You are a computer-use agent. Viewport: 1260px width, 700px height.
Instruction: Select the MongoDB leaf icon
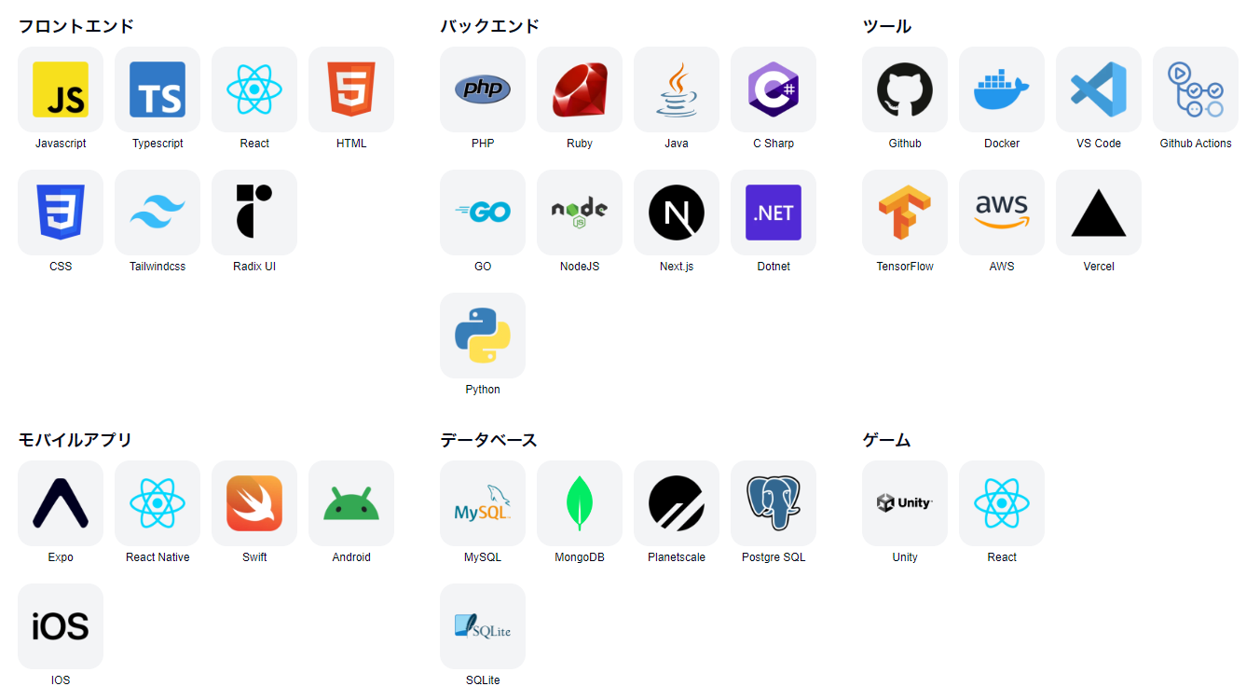[x=580, y=503]
